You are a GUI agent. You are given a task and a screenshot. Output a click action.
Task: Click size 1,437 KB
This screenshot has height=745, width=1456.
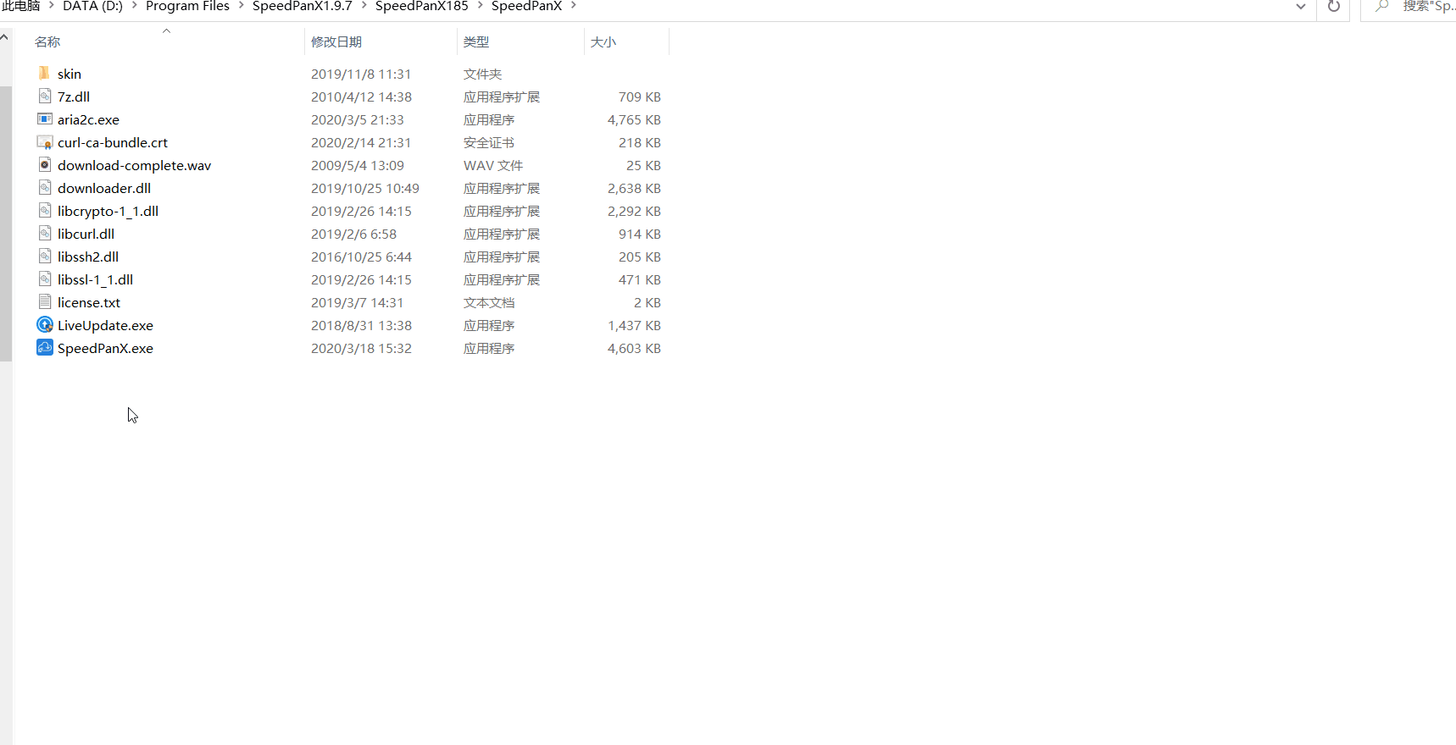coord(634,325)
